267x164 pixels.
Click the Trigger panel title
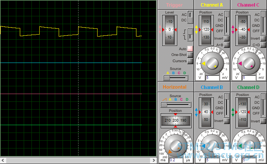pos(174,5)
